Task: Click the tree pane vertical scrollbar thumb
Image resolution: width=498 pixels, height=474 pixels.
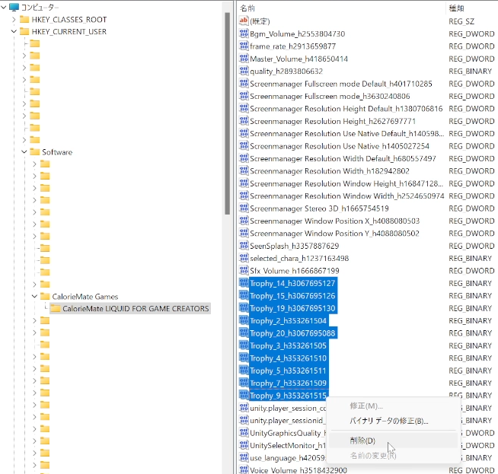Action: (x=227, y=113)
